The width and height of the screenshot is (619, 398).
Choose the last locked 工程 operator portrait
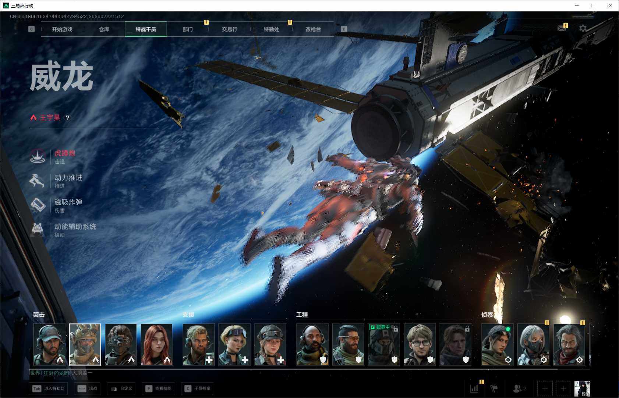tap(455, 345)
